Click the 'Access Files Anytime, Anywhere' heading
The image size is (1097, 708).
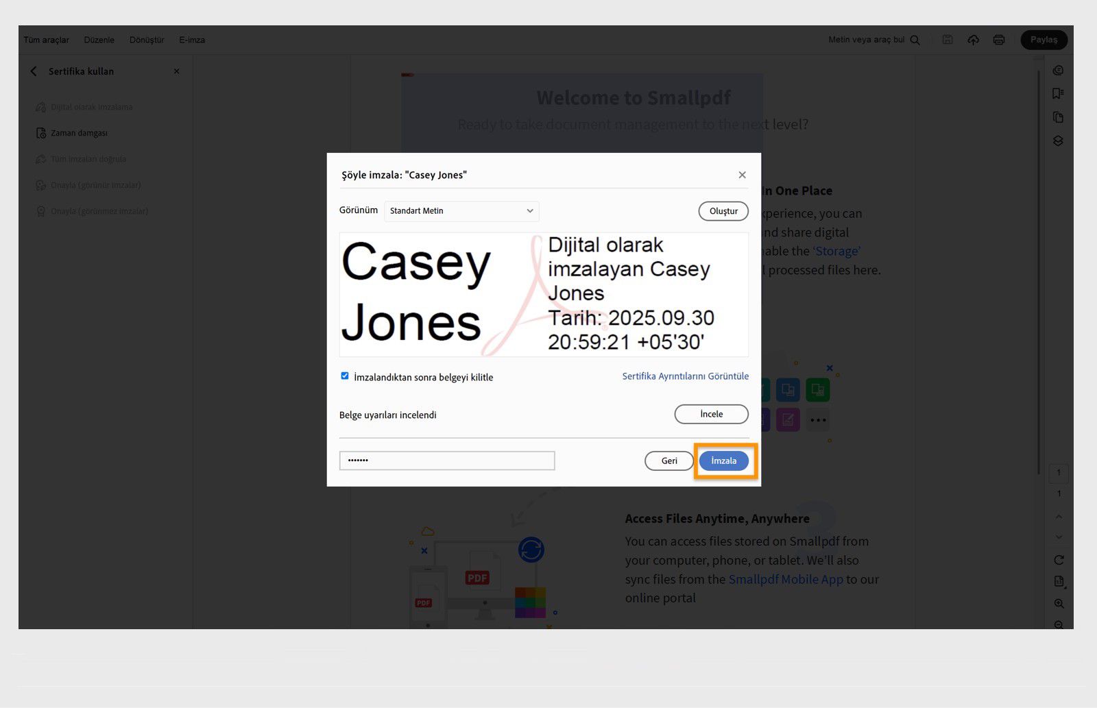[717, 519]
